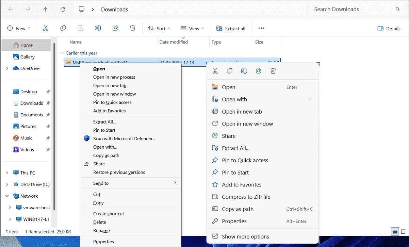Click Copy icon atop modern context menu
This screenshot has width=409, height=247.
coord(229,71)
